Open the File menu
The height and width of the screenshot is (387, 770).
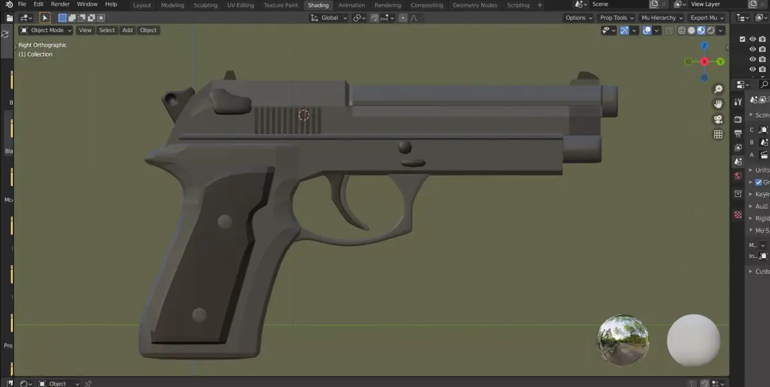tap(22, 4)
